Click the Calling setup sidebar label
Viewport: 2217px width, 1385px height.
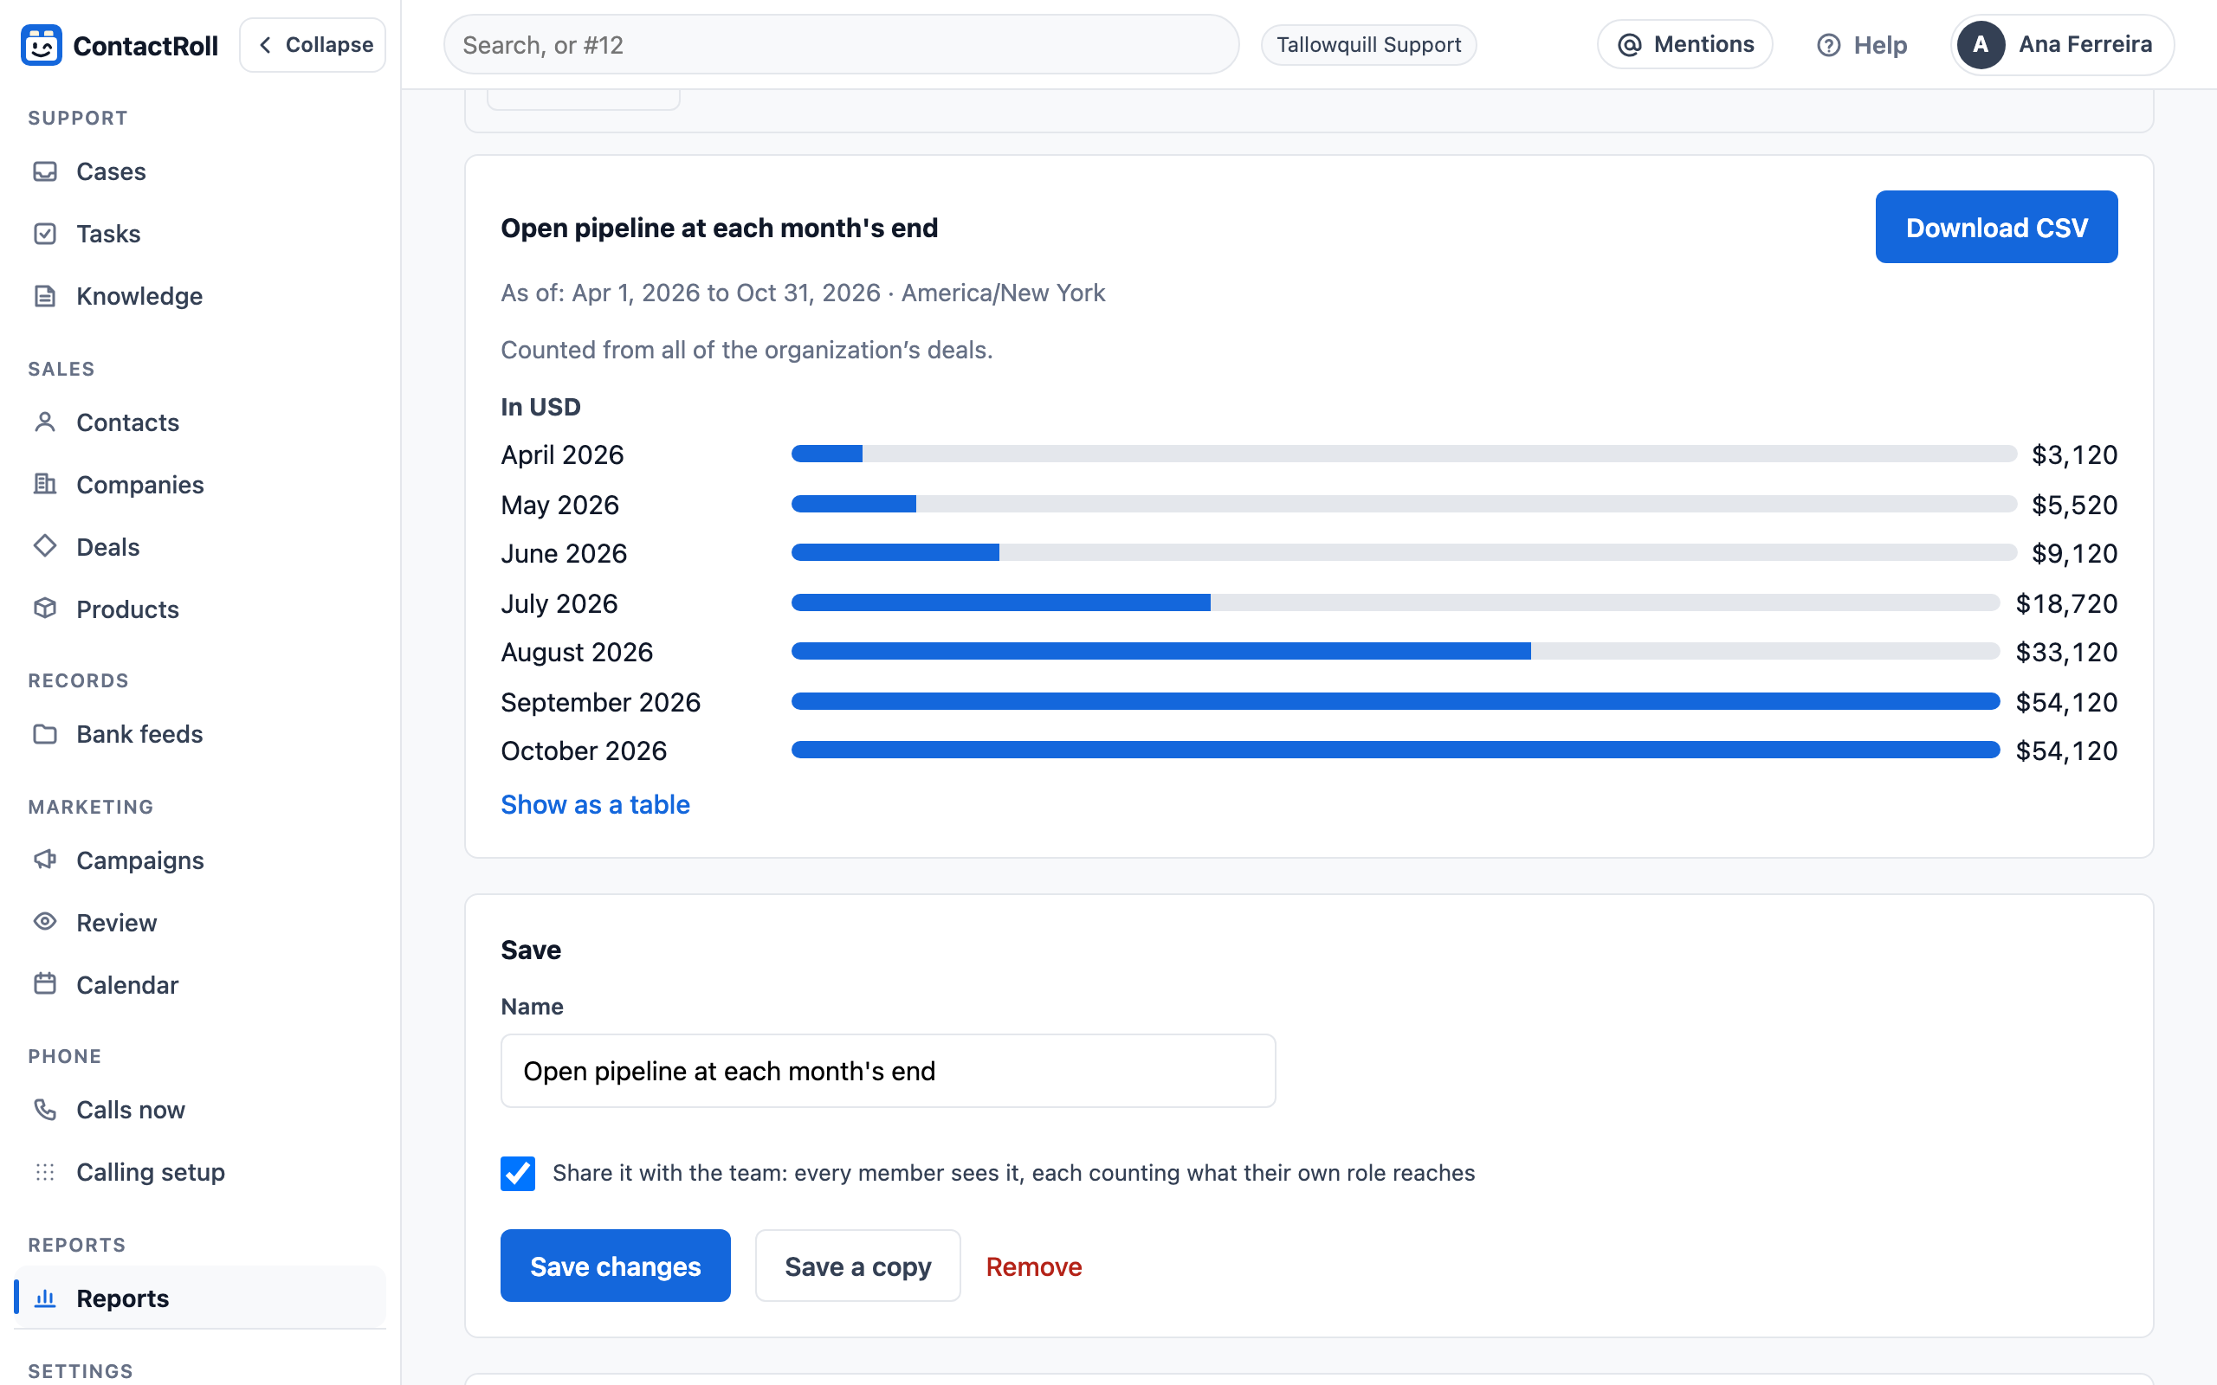150,1171
